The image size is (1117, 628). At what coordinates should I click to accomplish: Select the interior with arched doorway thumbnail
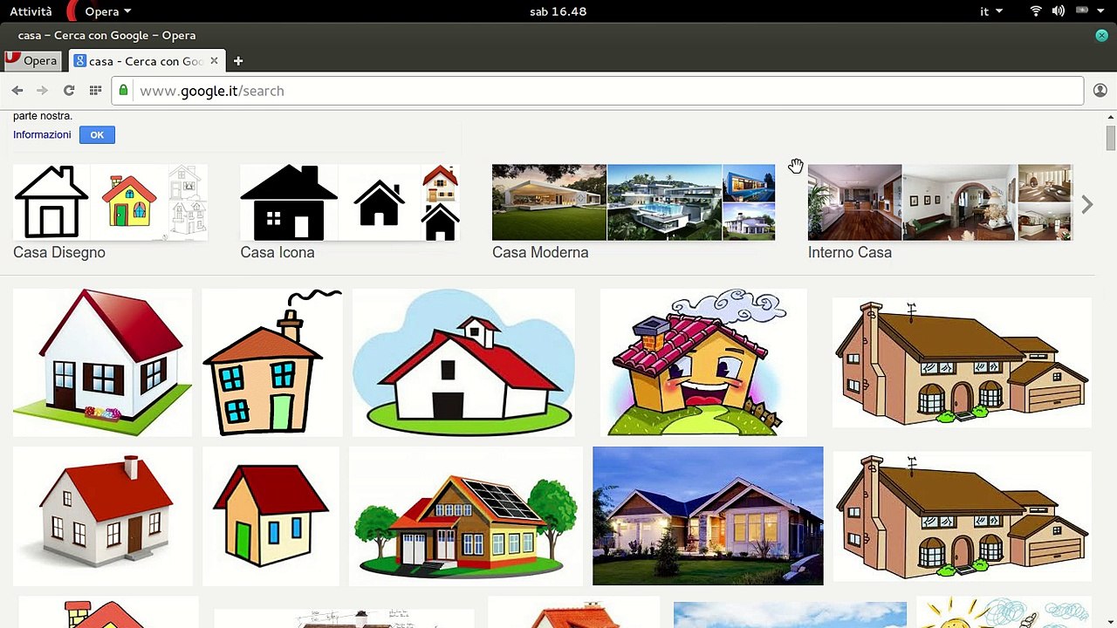click(959, 202)
